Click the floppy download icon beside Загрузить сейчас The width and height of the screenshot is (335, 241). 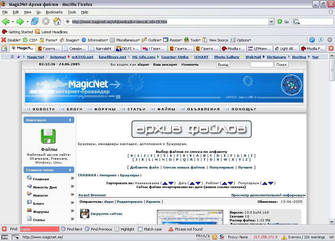(x=85, y=214)
